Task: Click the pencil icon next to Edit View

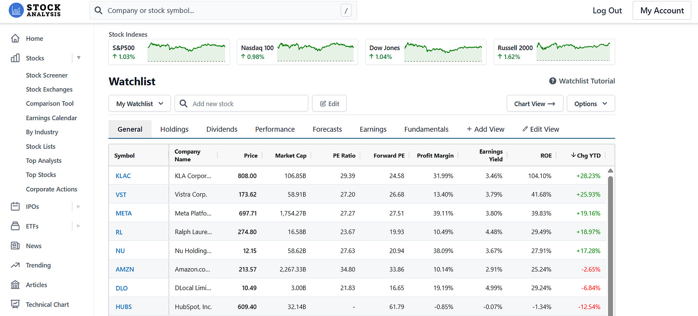Action: point(525,129)
